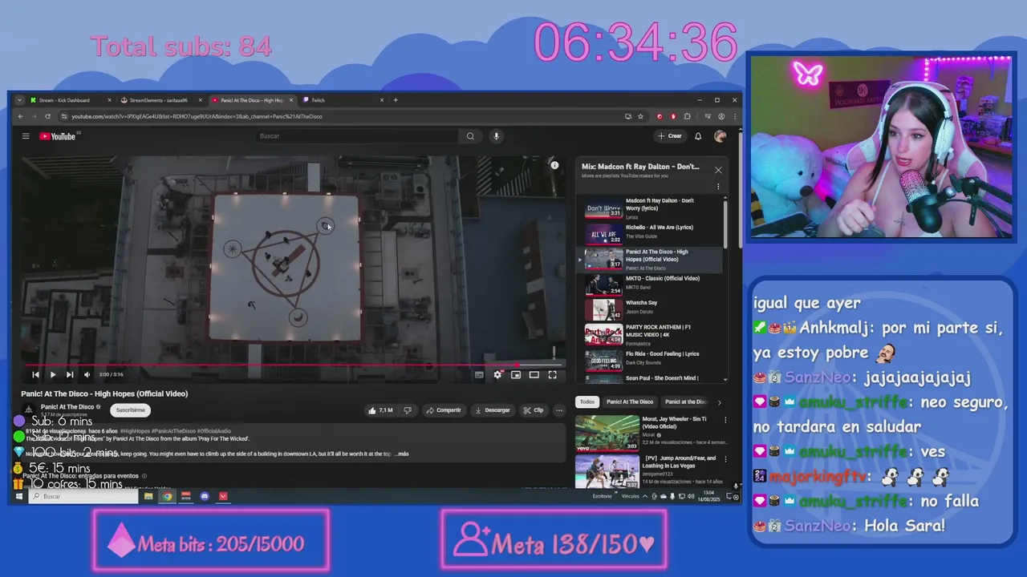
Task: Select PARTY ROCK ANTHEM playlist entry
Action: tap(652, 333)
